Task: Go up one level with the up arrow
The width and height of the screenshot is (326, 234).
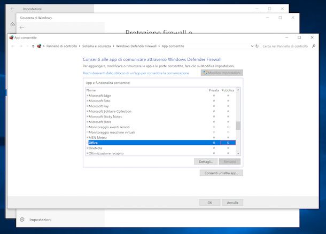Action: (33, 46)
